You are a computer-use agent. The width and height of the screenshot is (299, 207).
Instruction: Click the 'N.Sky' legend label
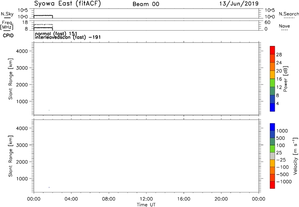pos(7,14)
